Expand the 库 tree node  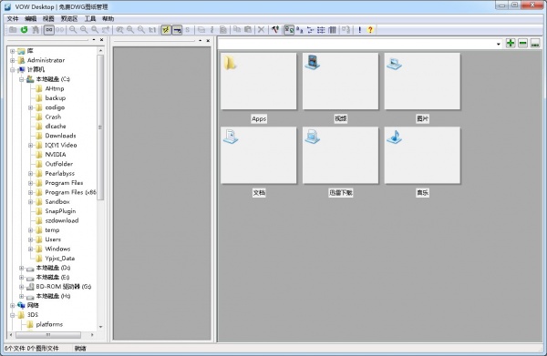tap(13, 51)
